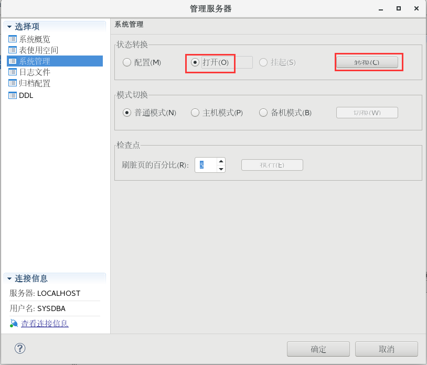
Task: Select the 普通模式(N) radio button
Action: pyautogui.click(x=127, y=113)
